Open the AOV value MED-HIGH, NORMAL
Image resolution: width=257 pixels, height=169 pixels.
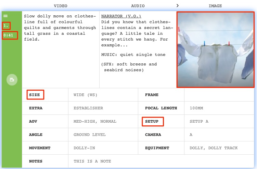[95, 121]
